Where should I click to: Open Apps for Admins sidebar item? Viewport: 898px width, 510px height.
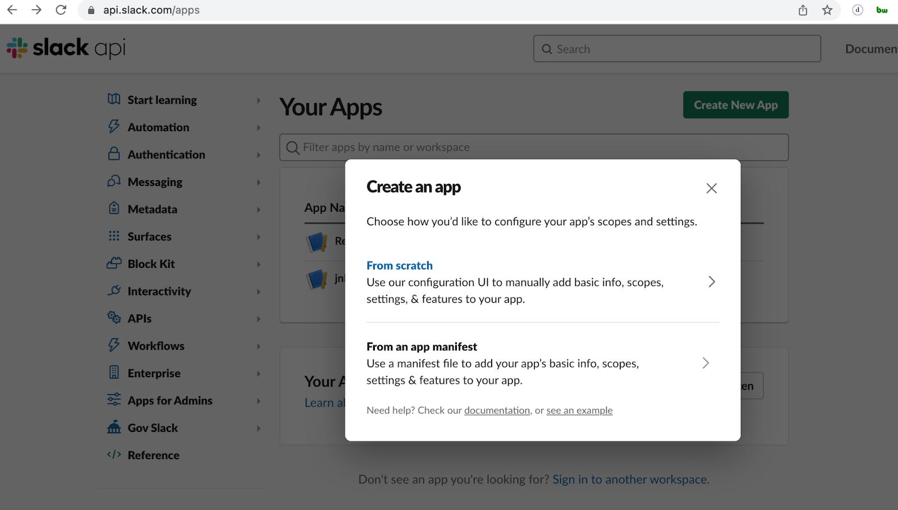pos(170,401)
